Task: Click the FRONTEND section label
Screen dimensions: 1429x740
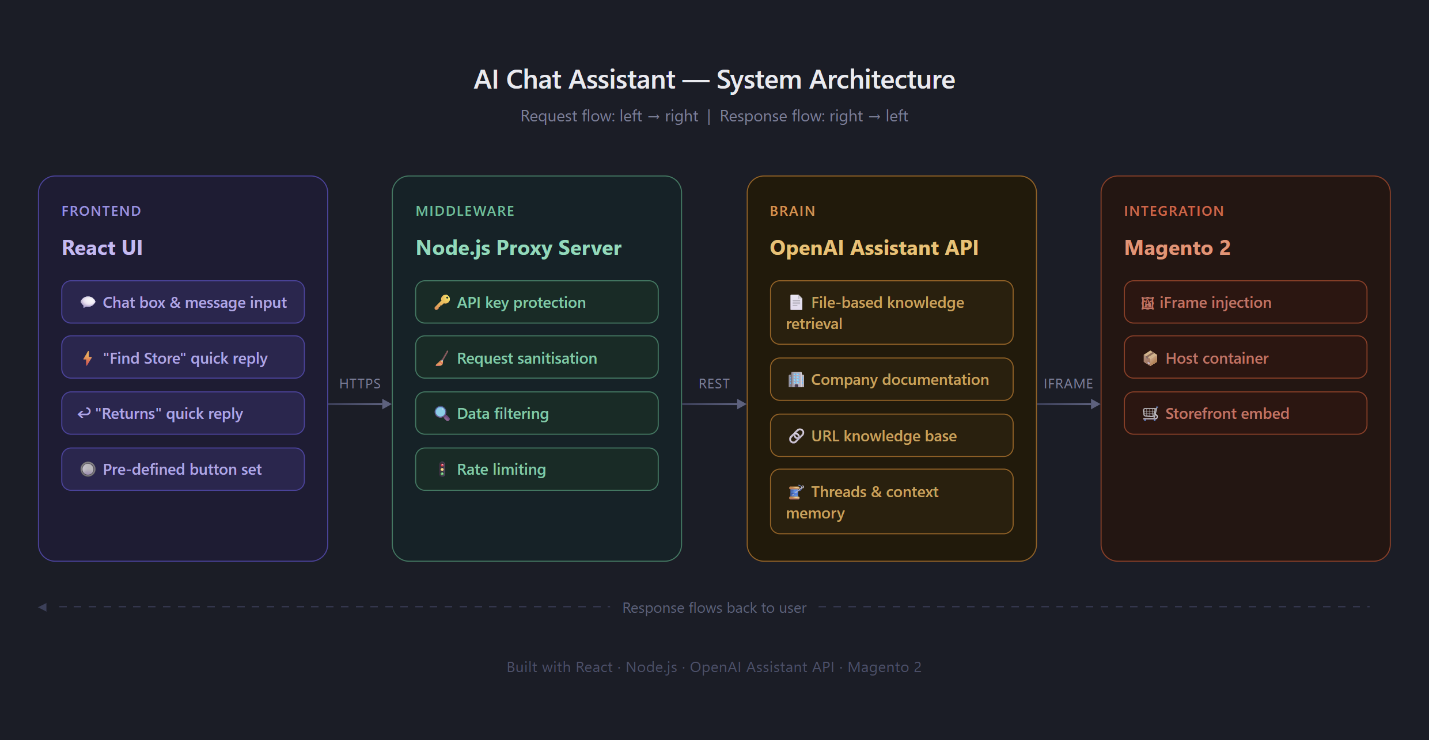Action: tap(101, 211)
